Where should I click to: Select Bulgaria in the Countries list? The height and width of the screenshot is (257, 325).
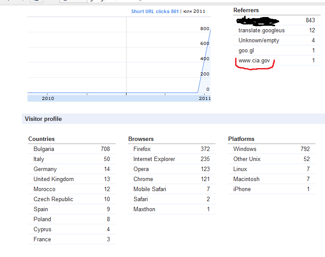point(44,149)
